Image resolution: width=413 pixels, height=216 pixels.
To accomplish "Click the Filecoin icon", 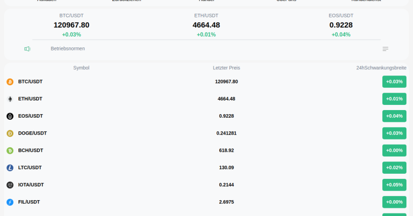I will tap(10, 202).
